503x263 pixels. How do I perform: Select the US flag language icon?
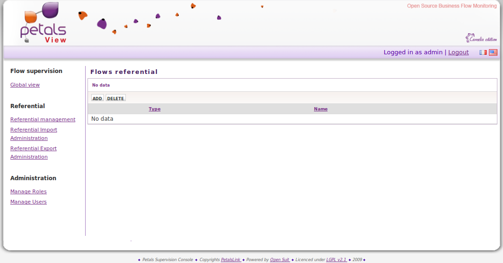(x=493, y=52)
